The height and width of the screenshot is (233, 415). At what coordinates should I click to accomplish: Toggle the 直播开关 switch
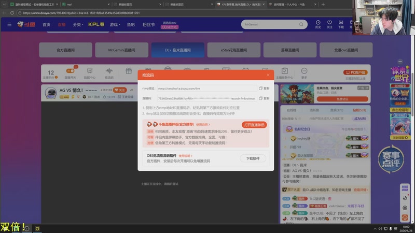(70, 71)
